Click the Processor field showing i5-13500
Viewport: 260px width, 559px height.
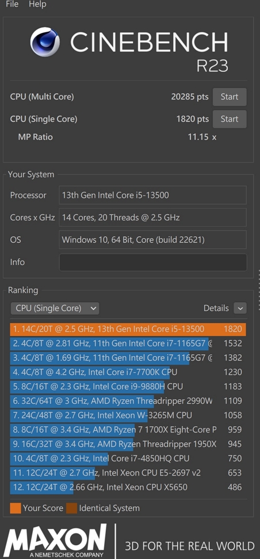pyautogui.click(x=152, y=196)
